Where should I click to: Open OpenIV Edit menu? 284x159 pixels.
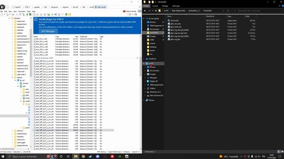(x=6, y=11)
